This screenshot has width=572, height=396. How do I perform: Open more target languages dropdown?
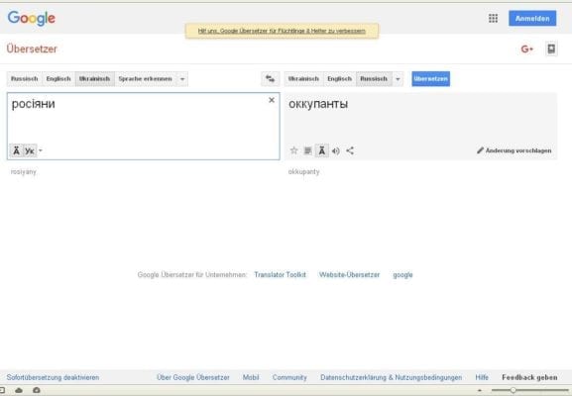tap(398, 78)
